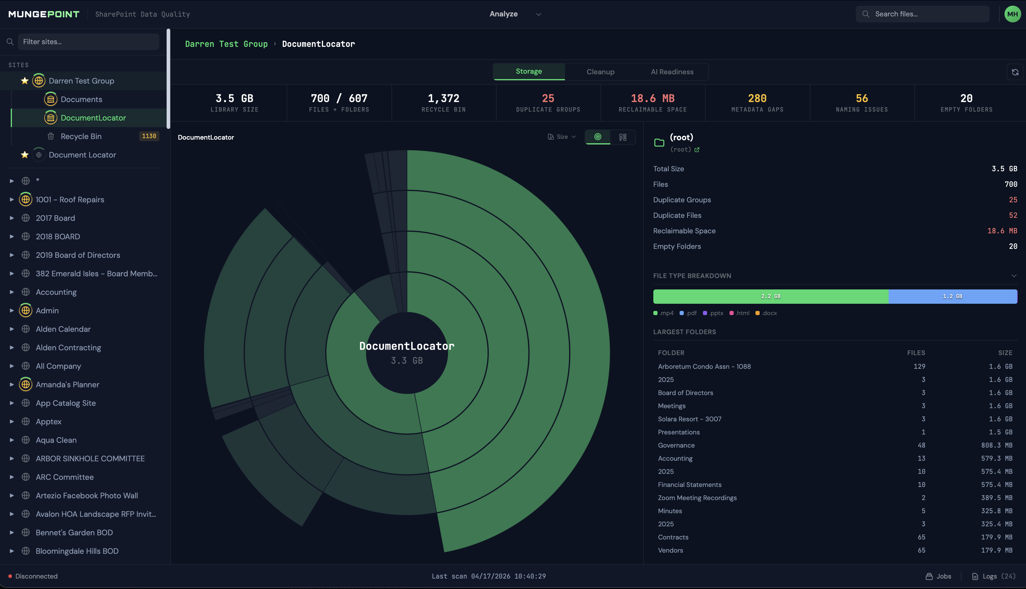This screenshot has width=1026, height=589.
Task: Click the refresh icon beside the tabs
Action: coord(1015,72)
